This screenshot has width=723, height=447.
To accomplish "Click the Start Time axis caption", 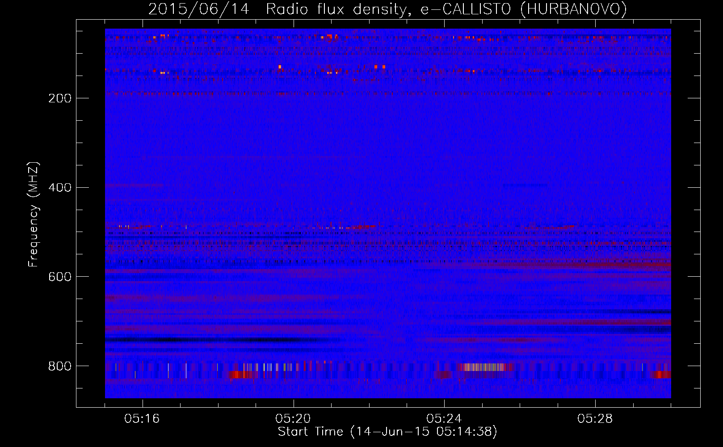I will (x=387, y=432).
